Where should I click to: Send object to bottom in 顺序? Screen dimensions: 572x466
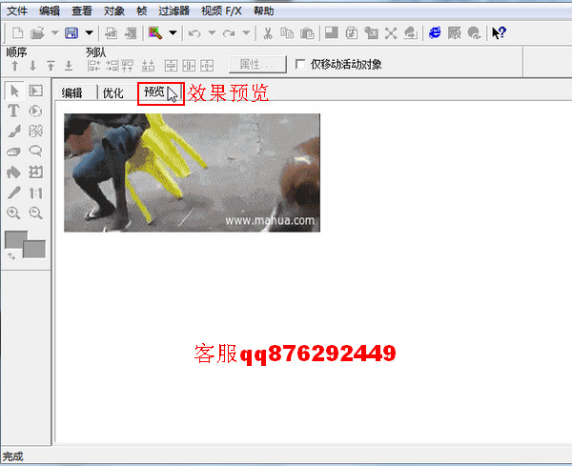69,66
